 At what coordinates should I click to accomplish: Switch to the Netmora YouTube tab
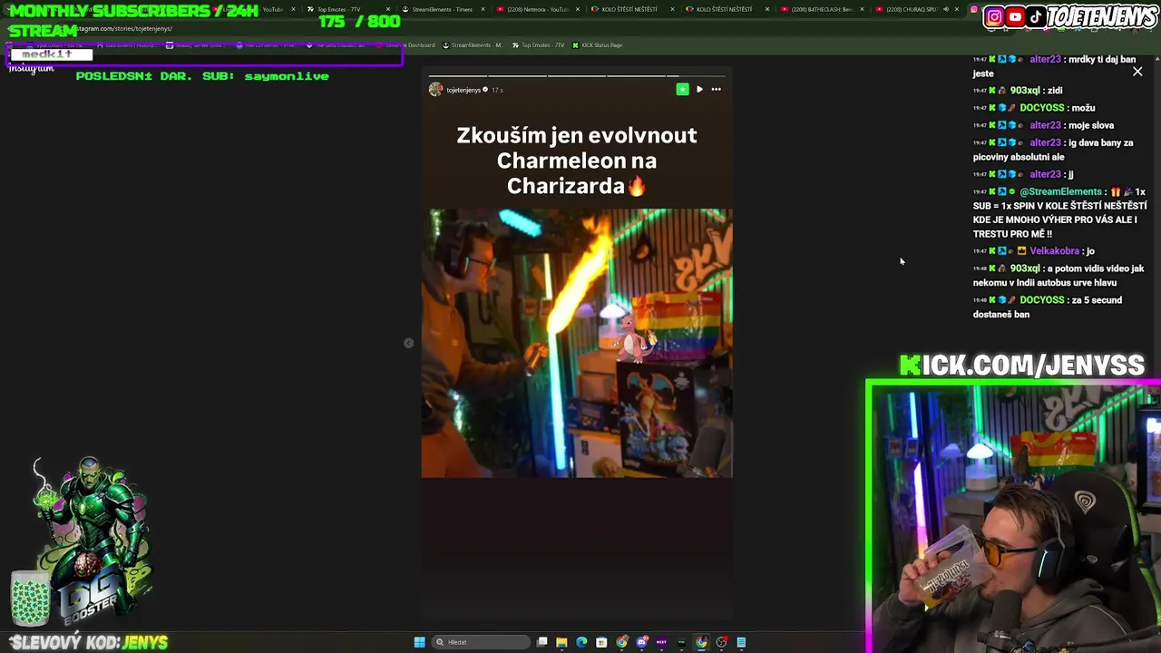(539, 9)
